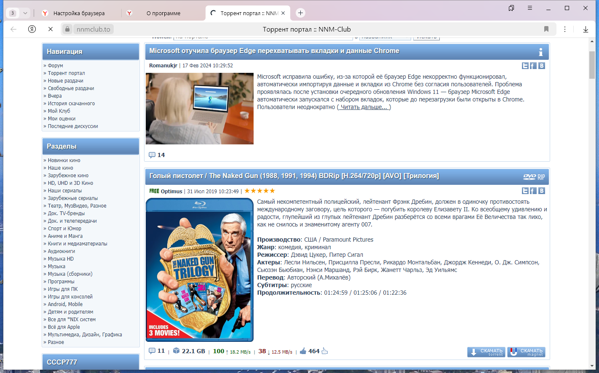Screen dimensions: 599x373
Task: Open the Аниме и Манга section
Action: click(x=65, y=236)
